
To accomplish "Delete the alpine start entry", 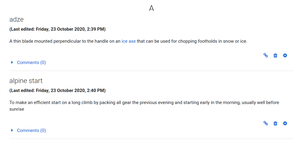I will tap(275, 123).
